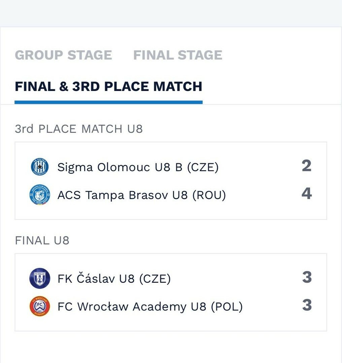This screenshot has height=363, width=342.
Task: Open the Final Stage tab
Action: (x=178, y=55)
